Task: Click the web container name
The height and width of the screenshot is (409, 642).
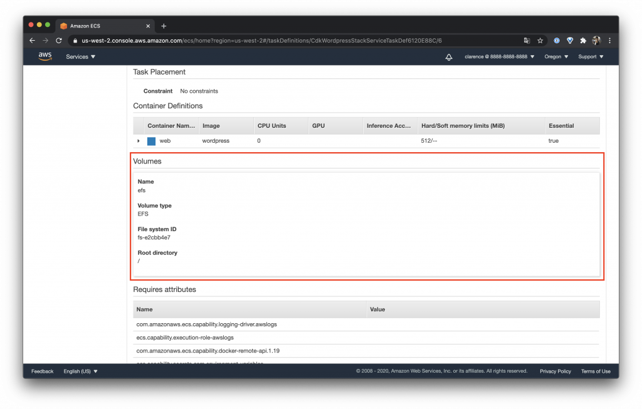Action: [165, 141]
